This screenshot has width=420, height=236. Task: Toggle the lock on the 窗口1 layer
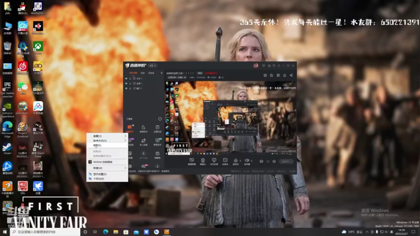point(130,88)
